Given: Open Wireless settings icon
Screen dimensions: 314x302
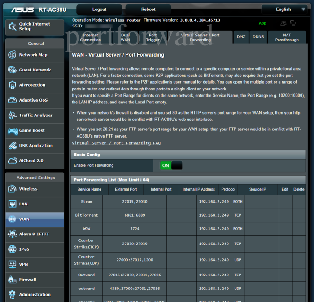Looking at the screenshot, I should click(x=12, y=189).
